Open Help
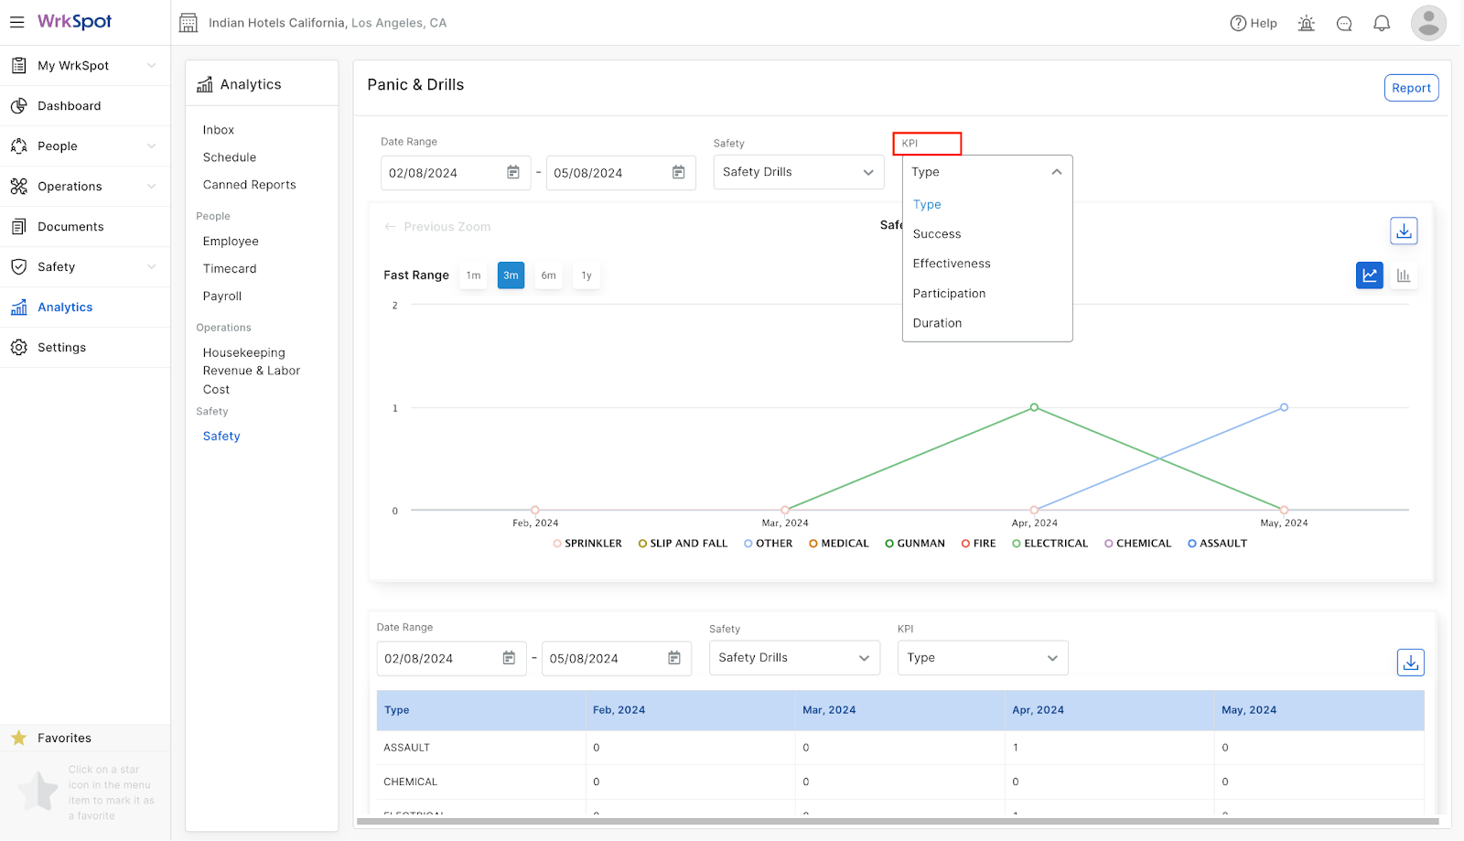 1254,23
